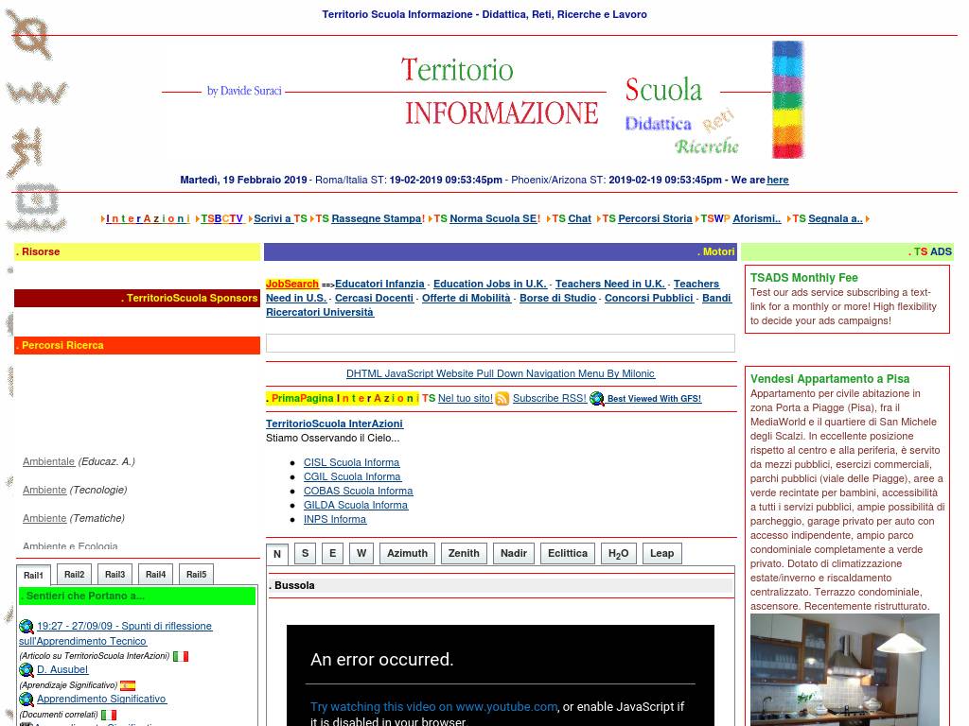Click the orange RSS feed icon

pyautogui.click(x=502, y=399)
